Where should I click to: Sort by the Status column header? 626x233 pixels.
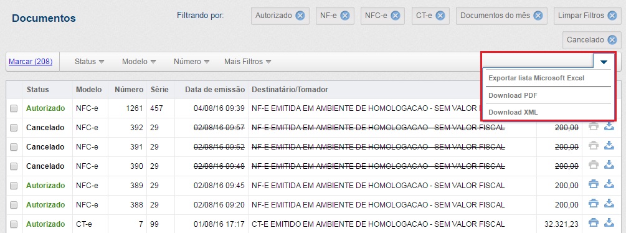point(37,89)
